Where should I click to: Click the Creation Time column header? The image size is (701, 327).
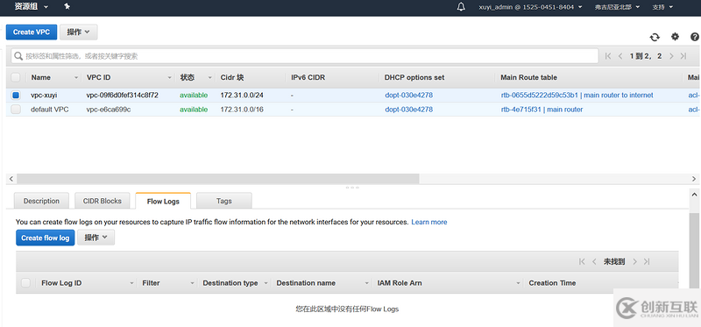coord(552,282)
